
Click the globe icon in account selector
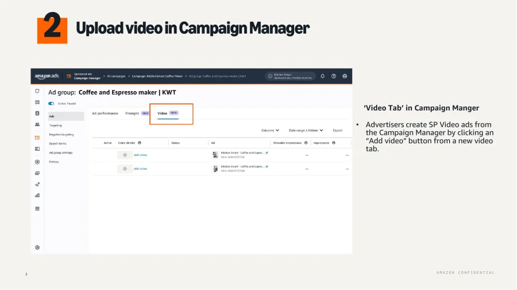(x=270, y=76)
